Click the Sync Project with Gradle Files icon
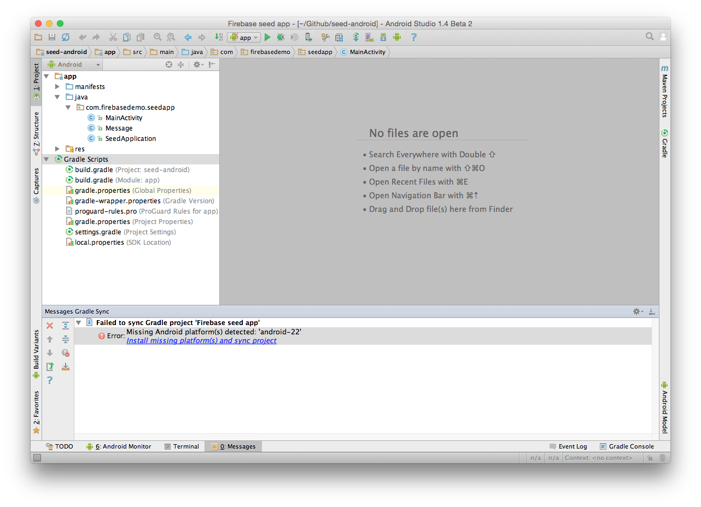The height and width of the screenshot is (507, 701). coord(356,37)
